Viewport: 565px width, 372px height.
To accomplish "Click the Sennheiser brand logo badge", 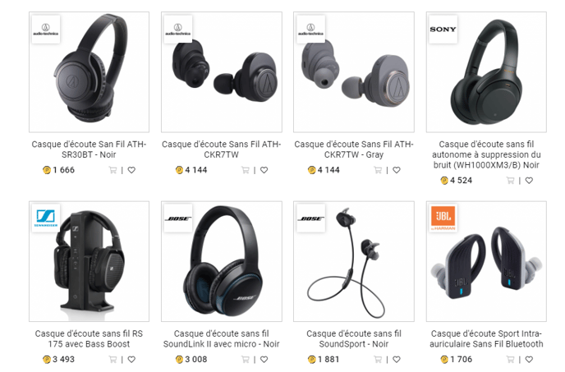I will (x=46, y=218).
